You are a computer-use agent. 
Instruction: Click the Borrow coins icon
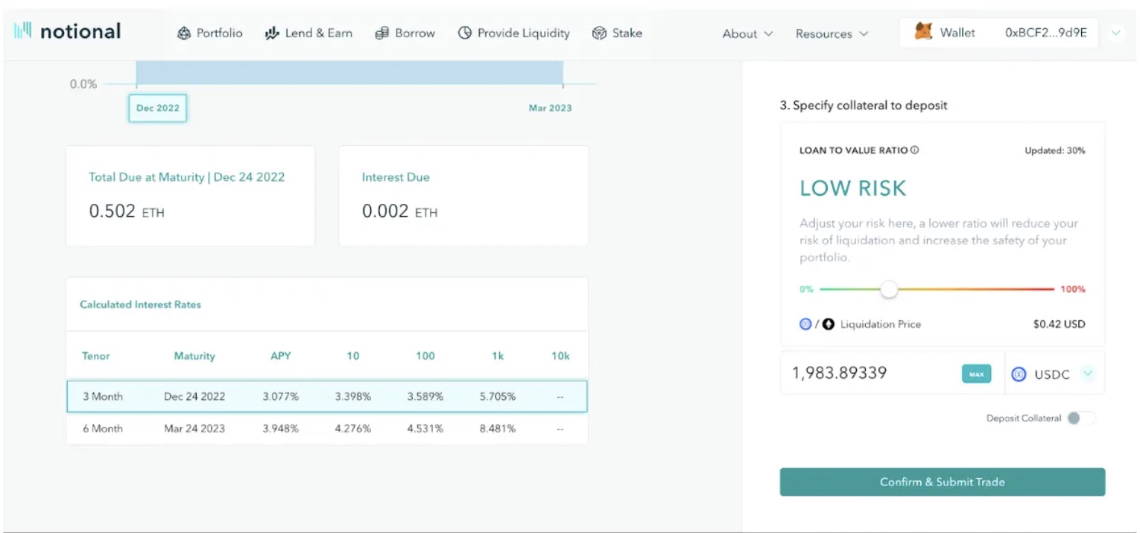click(x=382, y=33)
